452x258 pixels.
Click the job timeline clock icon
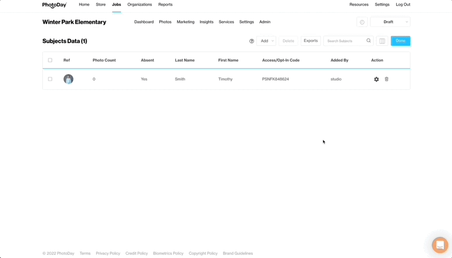(x=362, y=22)
